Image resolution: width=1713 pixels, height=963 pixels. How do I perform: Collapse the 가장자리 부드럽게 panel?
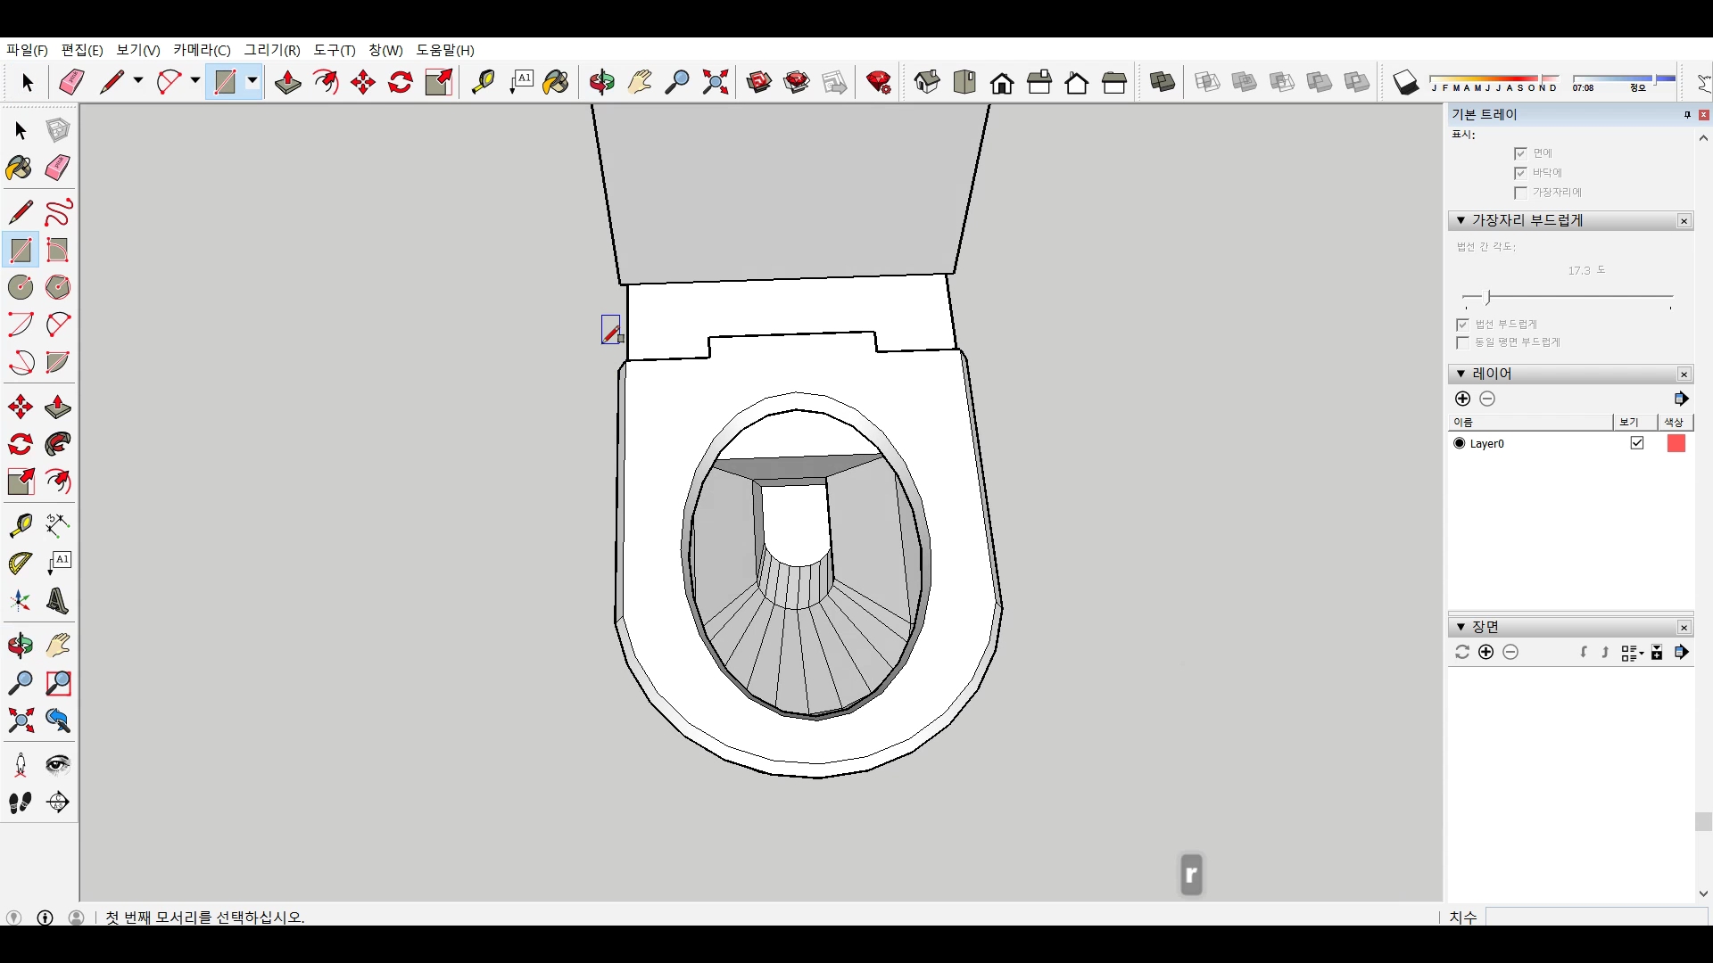pos(1461,220)
